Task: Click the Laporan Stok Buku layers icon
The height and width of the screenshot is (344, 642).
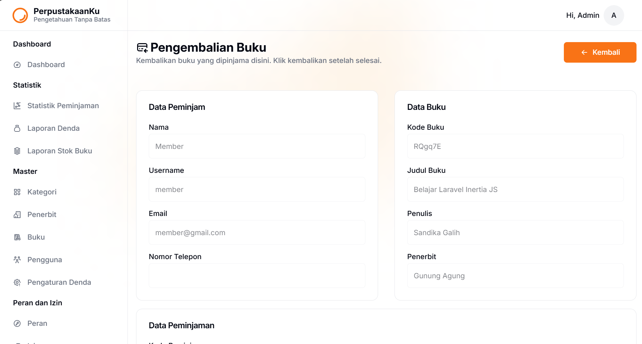Action: 17,151
